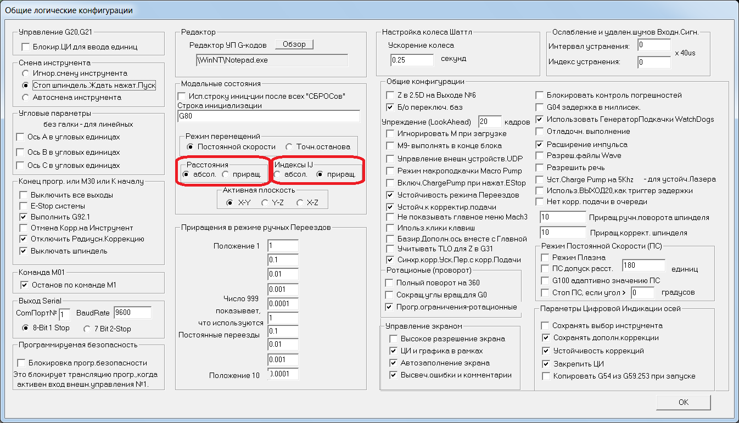Click the Интервал устранения input field
739x423 pixels.
coord(654,46)
